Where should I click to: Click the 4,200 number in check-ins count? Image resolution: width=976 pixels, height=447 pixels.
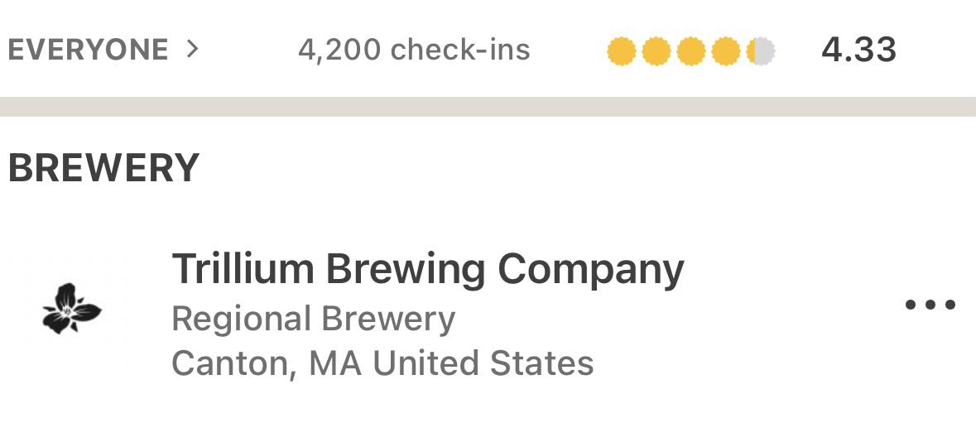tap(339, 50)
